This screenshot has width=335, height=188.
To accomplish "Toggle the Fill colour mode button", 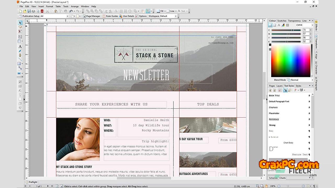I will point(270,25).
